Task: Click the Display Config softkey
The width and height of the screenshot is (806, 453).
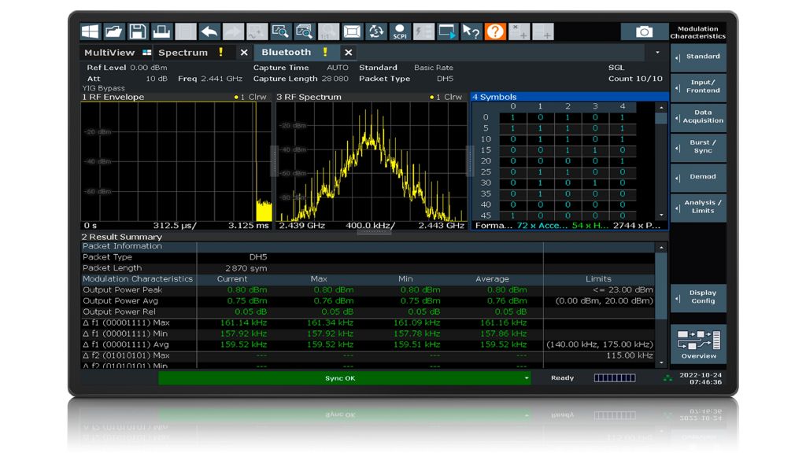Action: click(699, 297)
